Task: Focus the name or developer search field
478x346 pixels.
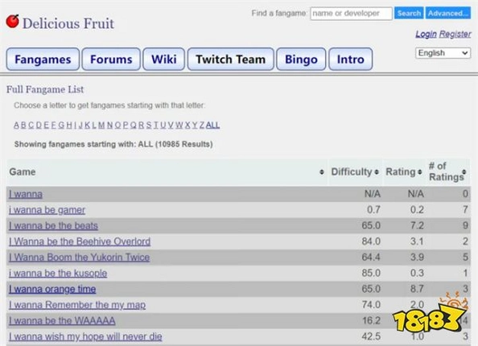Action: click(x=351, y=14)
